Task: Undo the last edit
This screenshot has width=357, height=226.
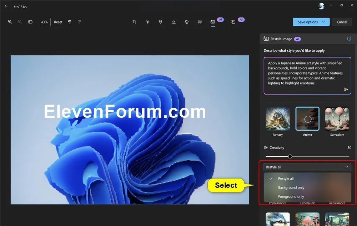Action: pos(70,22)
